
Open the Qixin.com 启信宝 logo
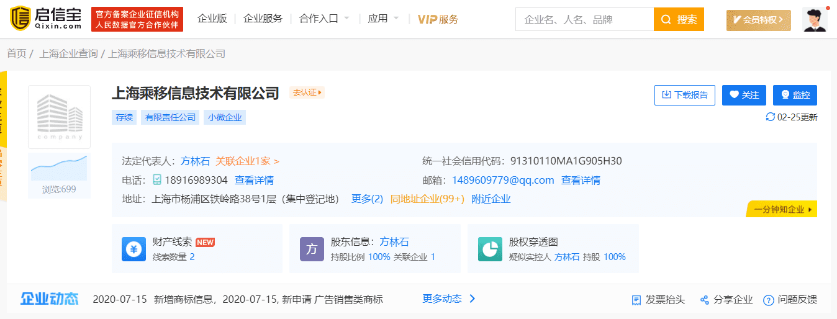coord(46,19)
